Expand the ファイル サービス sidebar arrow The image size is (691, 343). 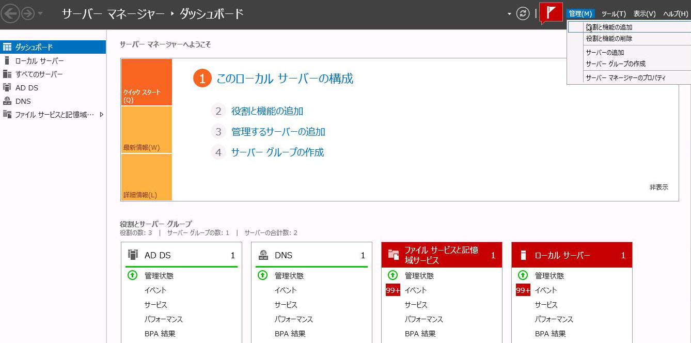tap(102, 115)
